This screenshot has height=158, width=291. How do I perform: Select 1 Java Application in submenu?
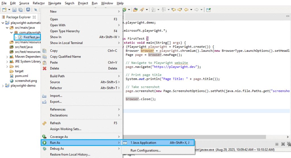158,143
